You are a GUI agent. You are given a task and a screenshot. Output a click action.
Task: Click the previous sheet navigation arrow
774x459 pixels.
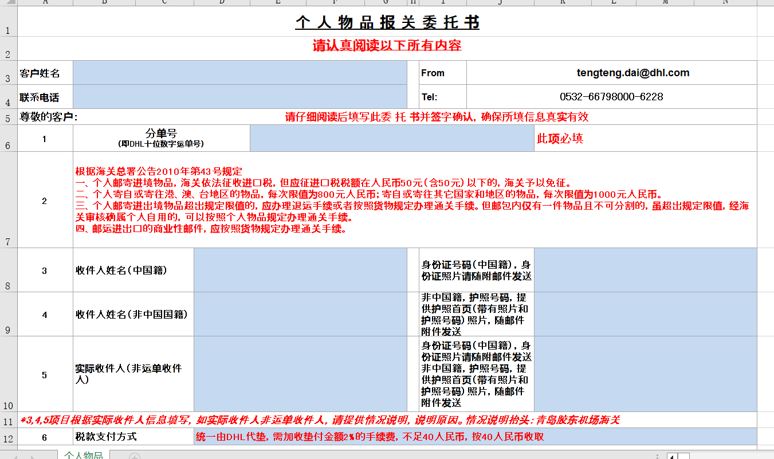(17, 456)
